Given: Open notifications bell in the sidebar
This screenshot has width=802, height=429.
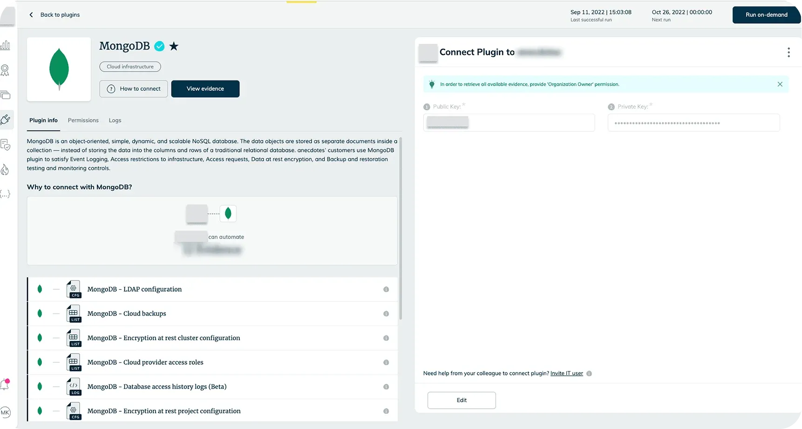Looking at the screenshot, I should pos(5,385).
